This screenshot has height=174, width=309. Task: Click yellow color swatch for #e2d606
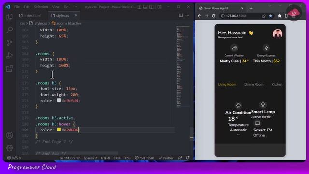point(59,130)
